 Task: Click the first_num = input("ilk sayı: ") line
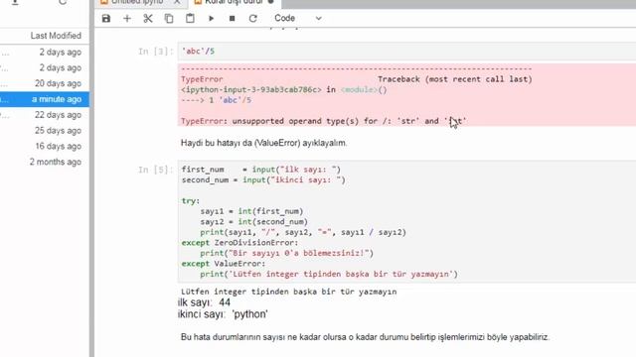tap(261, 170)
